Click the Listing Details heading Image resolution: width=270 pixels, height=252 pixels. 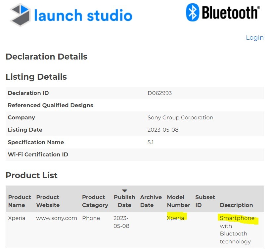click(x=36, y=77)
